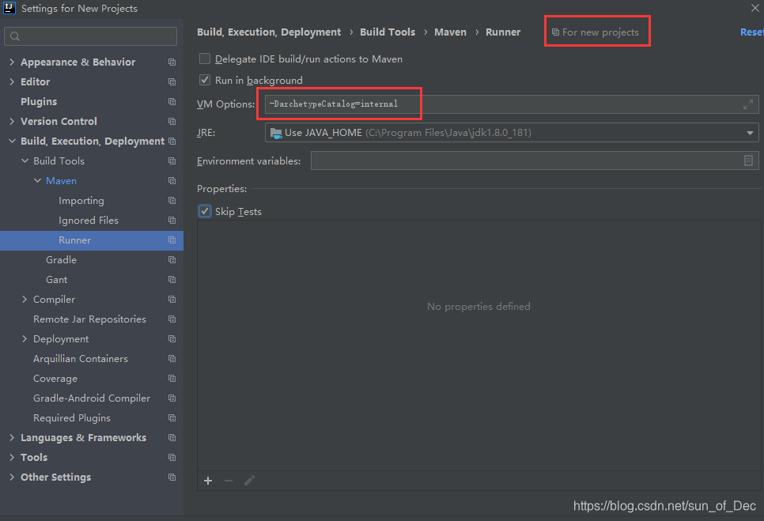The width and height of the screenshot is (764, 521).
Task: Uncheck the Skip Tests checkbox
Action: [x=205, y=211]
